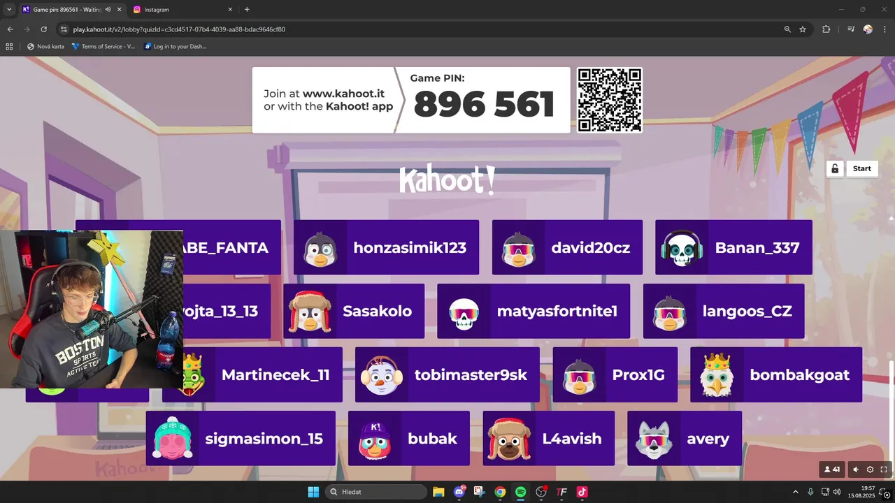Reload the Kahoot page
The image size is (895, 503).
pyautogui.click(x=43, y=29)
